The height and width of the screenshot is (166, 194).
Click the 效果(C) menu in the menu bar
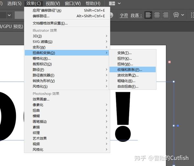(33, 3)
